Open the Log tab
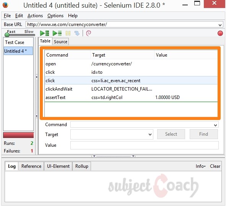The height and width of the screenshot is (206, 226). tap(12, 166)
